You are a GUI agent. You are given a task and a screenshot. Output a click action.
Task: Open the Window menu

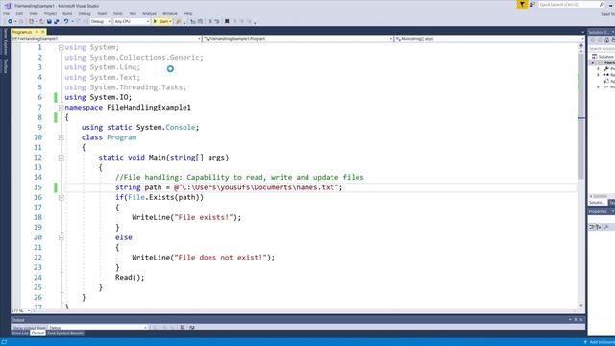coord(170,13)
